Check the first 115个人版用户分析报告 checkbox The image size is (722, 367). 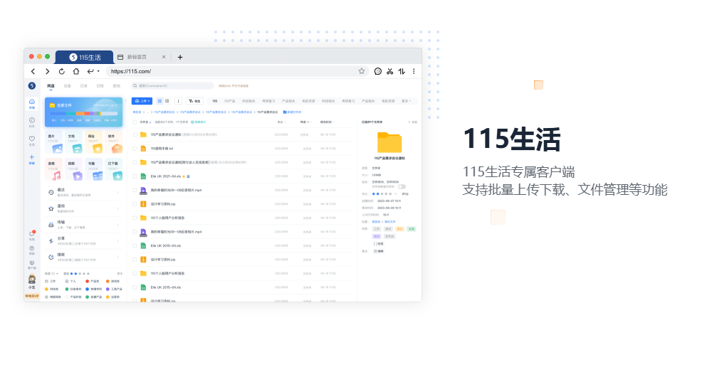tap(135, 218)
